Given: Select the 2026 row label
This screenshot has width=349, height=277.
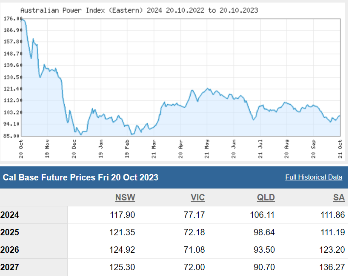Looking at the screenshot, I should coord(10,250).
